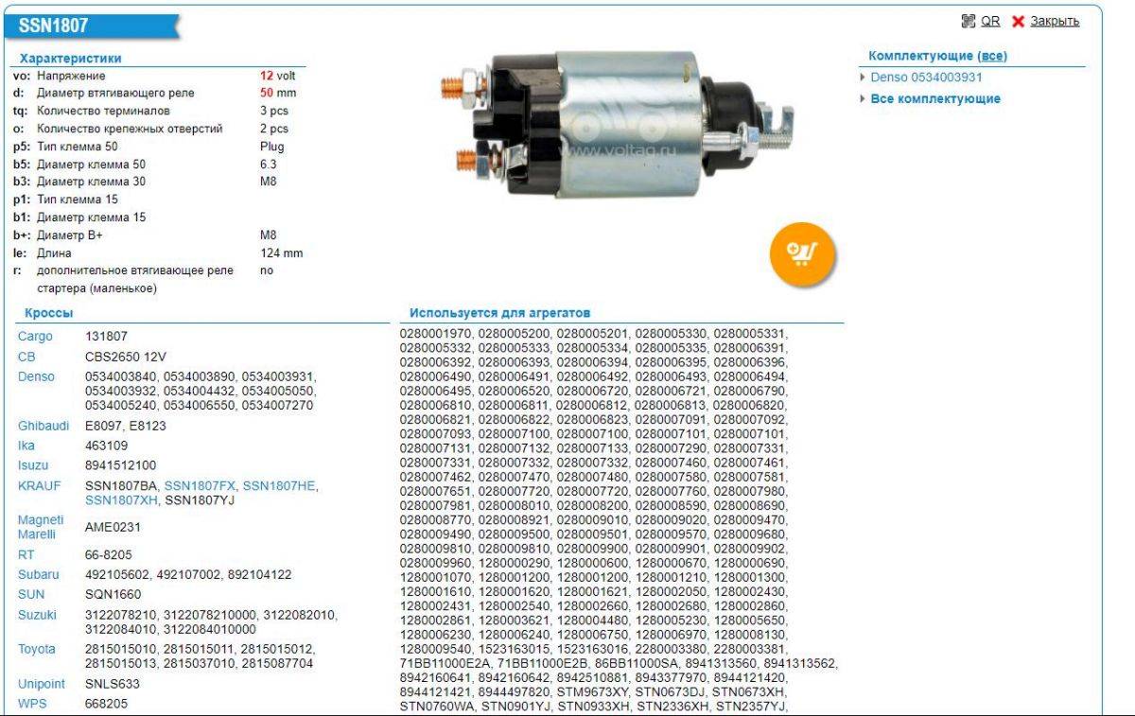Open the QR code icon
The image size is (1135, 716).
coord(968,21)
